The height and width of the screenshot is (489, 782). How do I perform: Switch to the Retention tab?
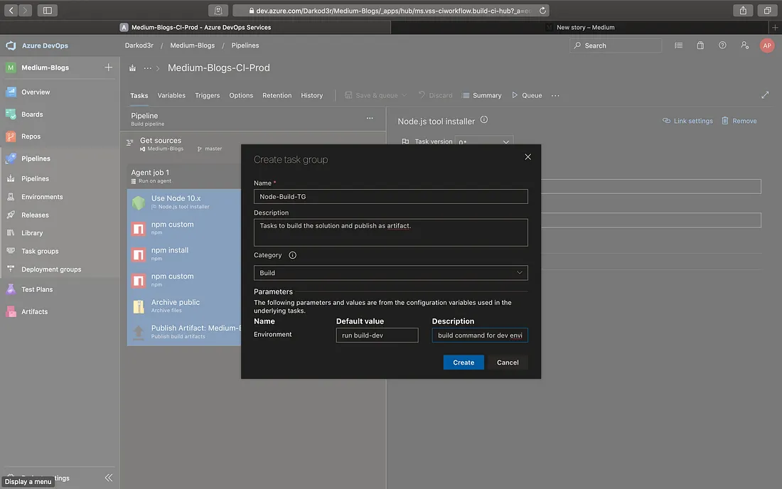277,95
